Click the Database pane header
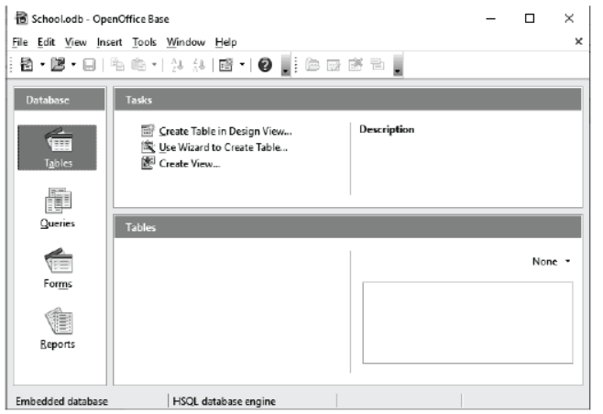603x414 pixels. pos(60,100)
